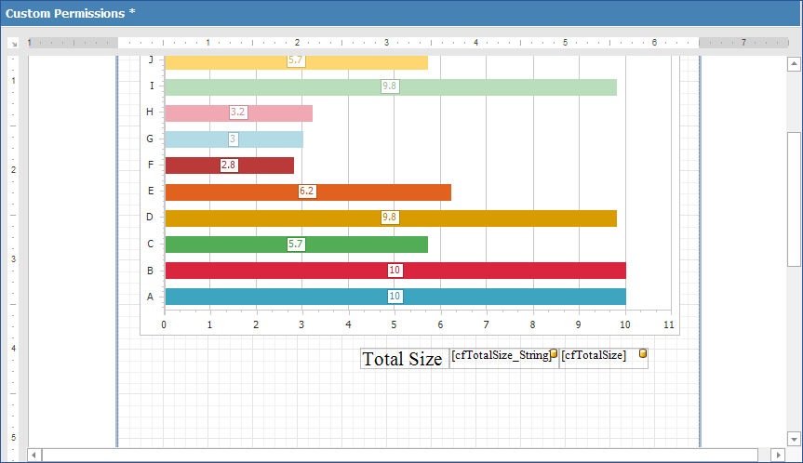Click the horizontal scrollbar left arrow
This screenshot has height=463, width=803.
[35, 455]
